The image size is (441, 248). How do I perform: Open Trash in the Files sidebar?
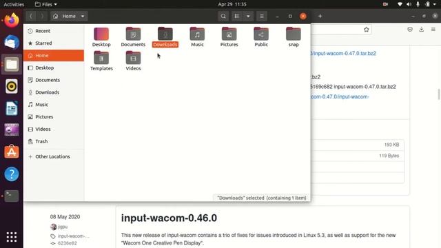click(54, 141)
